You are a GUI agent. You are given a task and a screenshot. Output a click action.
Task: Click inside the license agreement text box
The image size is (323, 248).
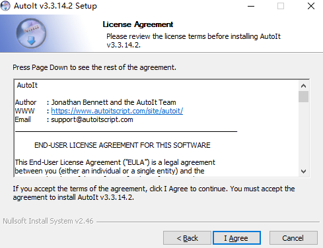(x=157, y=128)
